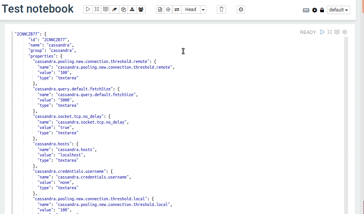364x214 pixels.
Task: Open note permissions lock icon
Action: point(322,10)
